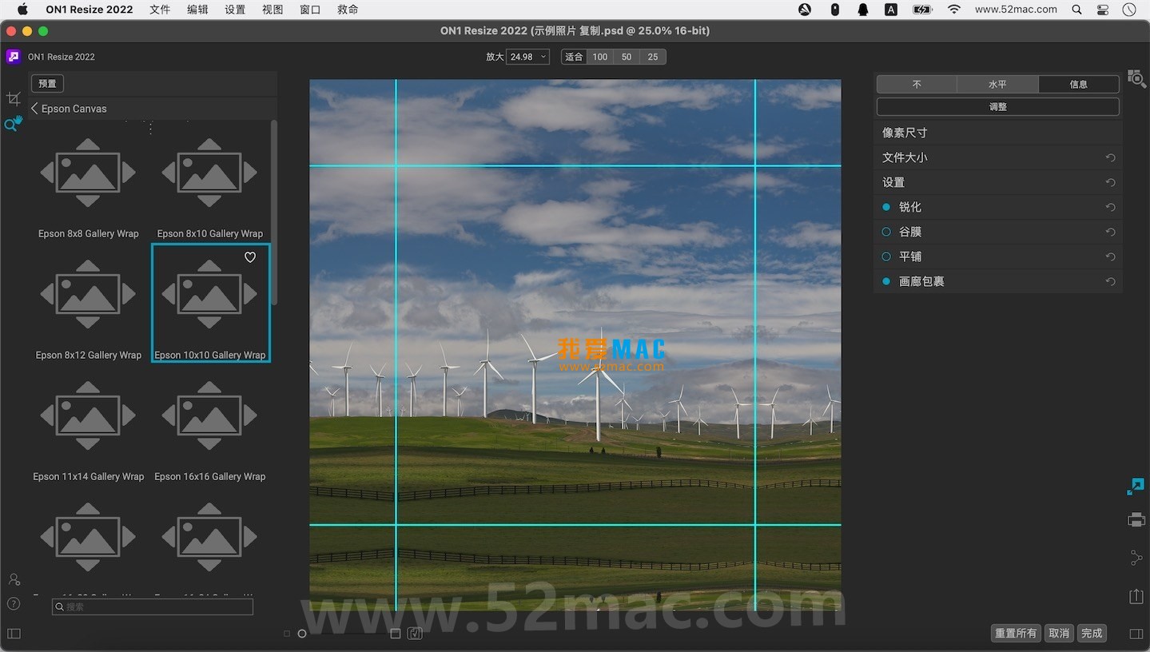Viewport: 1150px width, 652px height.
Task: Open the user account icon
Action: point(14,579)
